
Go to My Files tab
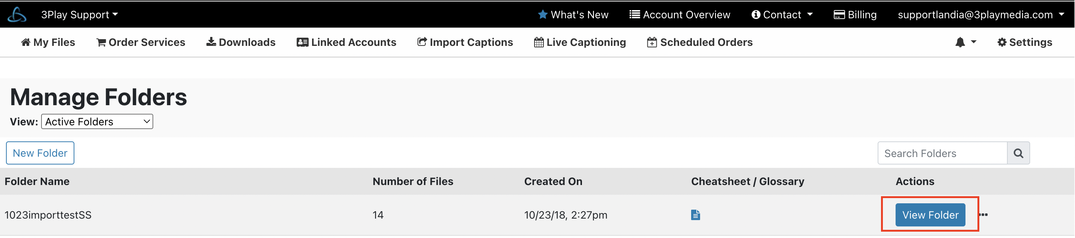pyautogui.click(x=48, y=42)
